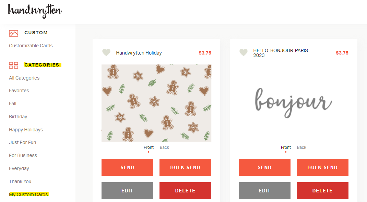The image size is (367, 202).
Task: Favorite the HELLO-BONJOUR-PARIS 2023 card heart
Action: click(x=244, y=52)
